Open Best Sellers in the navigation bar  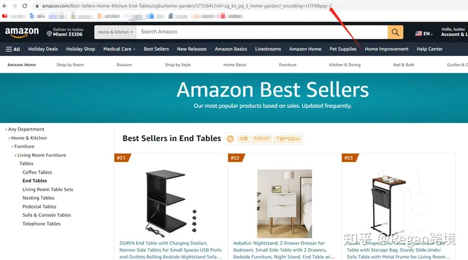coord(156,49)
